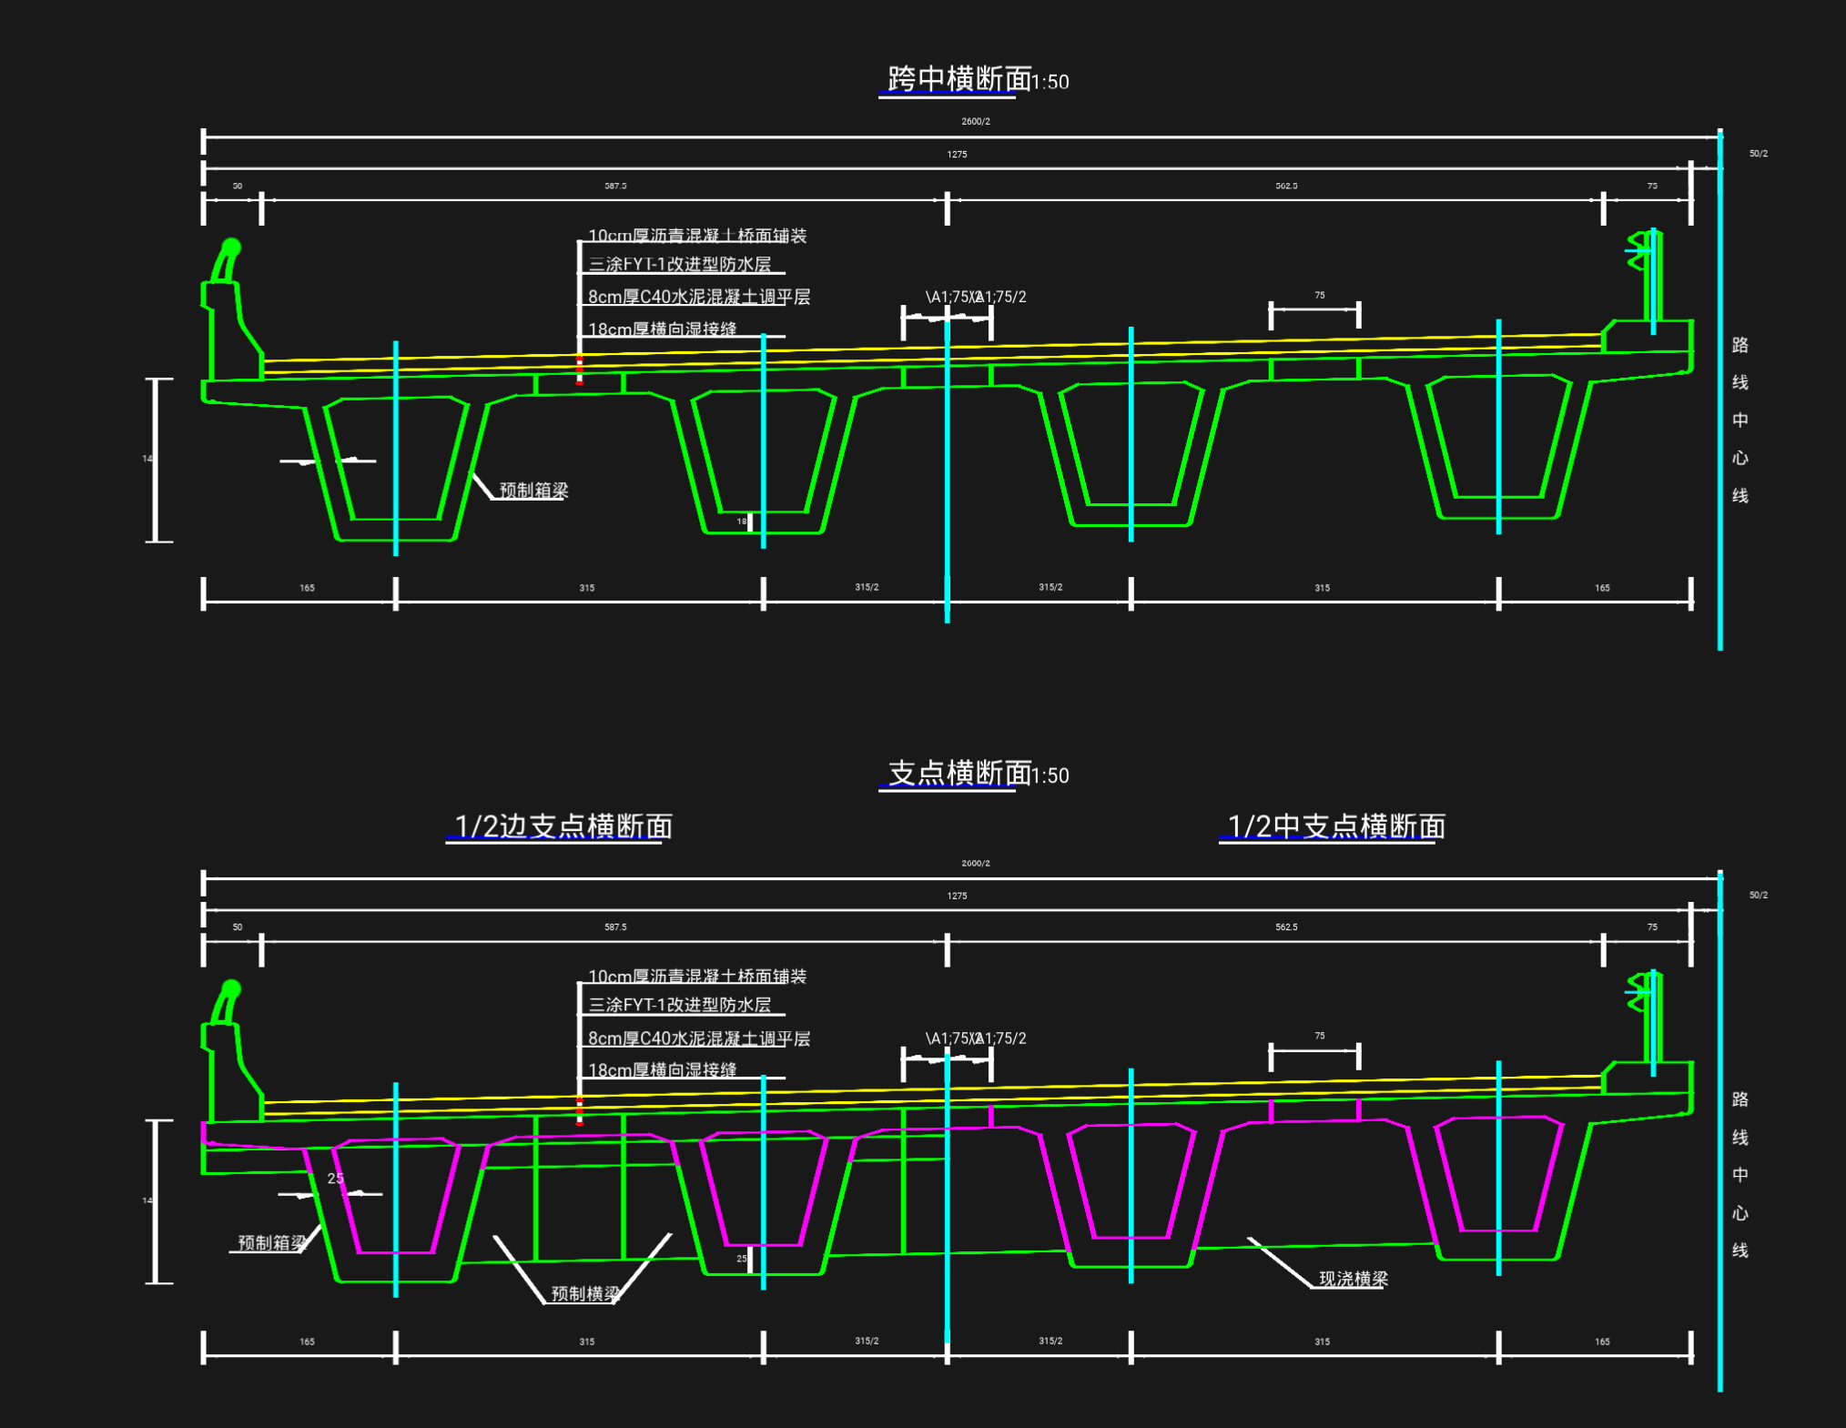The height and width of the screenshot is (1428, 1846).
Task: Click the 三涂FYT-1改进型防水层 note in support section
Action: (x=679, y=1005)
